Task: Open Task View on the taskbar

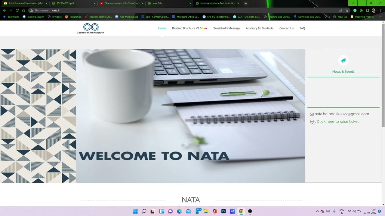Action: [x=152, y=211]
